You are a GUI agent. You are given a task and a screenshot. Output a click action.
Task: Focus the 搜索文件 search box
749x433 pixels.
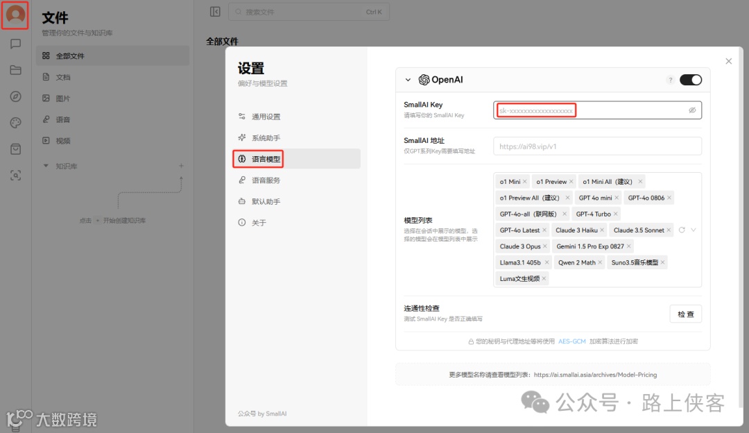tap(309, 12)
